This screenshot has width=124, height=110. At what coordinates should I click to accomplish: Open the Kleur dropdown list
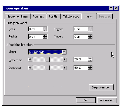pyautogui.click(x=64, y=52)
